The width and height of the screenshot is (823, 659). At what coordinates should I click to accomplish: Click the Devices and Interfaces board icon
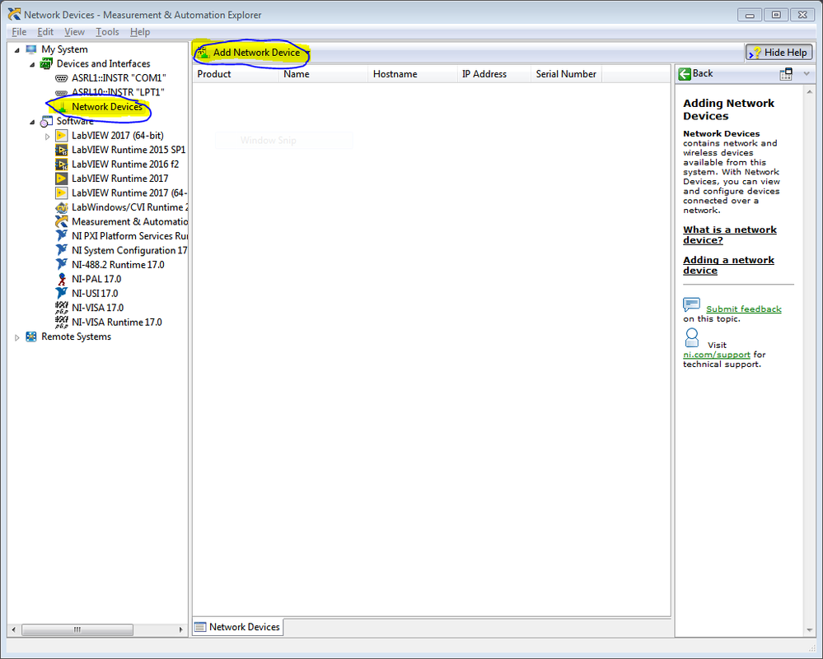click(47, 63)
